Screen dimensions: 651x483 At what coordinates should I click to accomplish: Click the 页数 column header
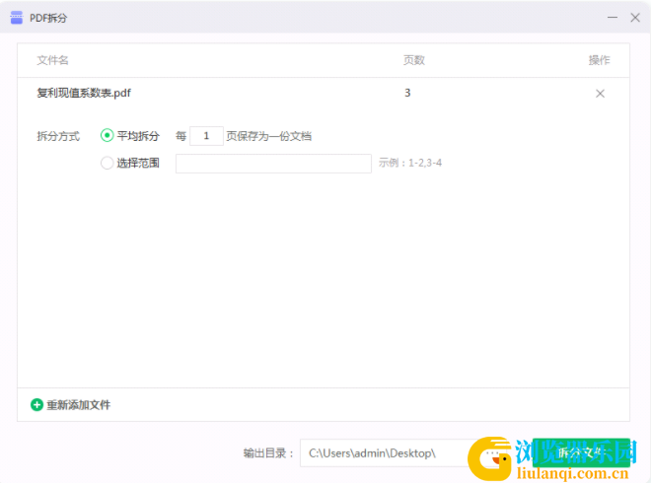click(x=414, y=60)
